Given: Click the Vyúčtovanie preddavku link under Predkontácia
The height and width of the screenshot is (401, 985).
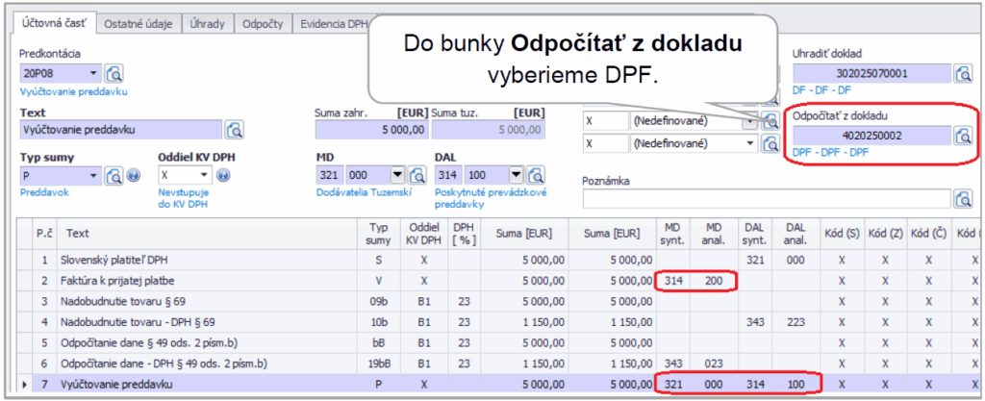Looking at the screenshot, I should coord(73,91).
